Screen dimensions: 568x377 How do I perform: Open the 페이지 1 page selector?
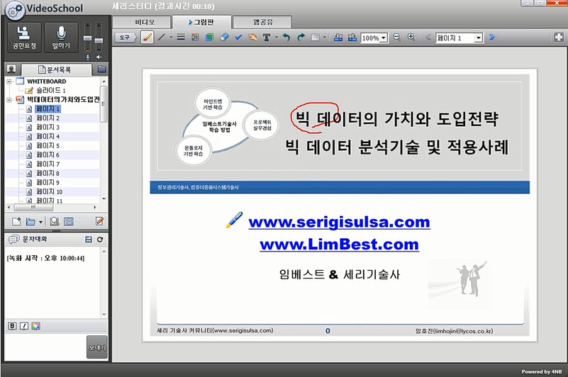pyautogui.click(x=460, y=38)
